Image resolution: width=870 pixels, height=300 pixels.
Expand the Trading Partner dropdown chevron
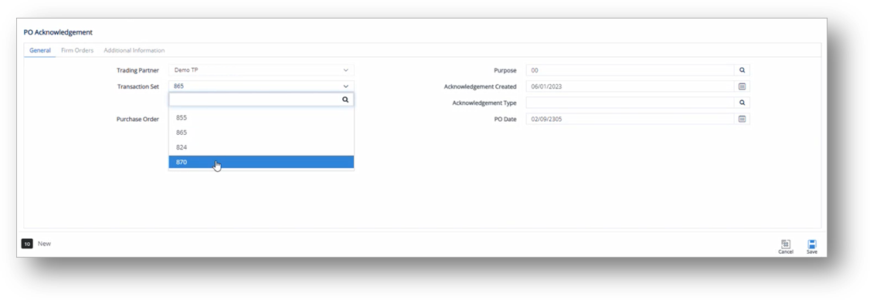coord(345,70)
